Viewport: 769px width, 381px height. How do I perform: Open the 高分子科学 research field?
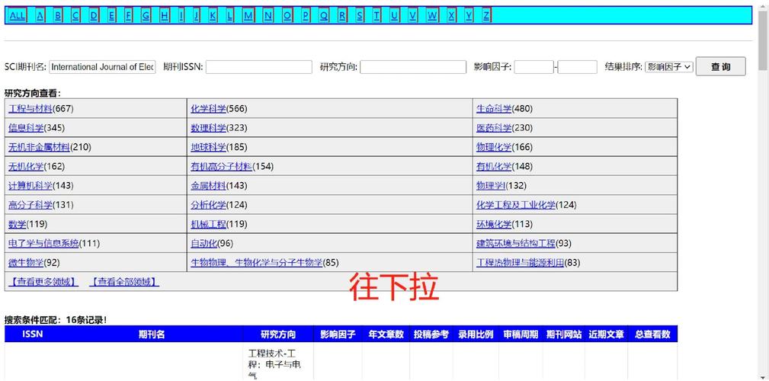30,205
